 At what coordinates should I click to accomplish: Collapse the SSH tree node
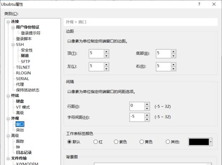13,45
